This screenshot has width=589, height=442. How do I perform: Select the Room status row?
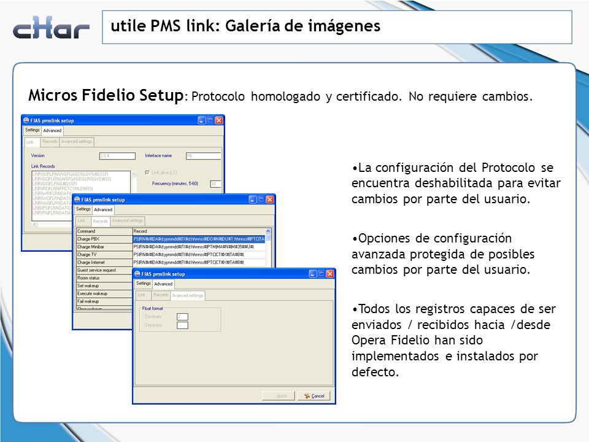pos(104,278)
